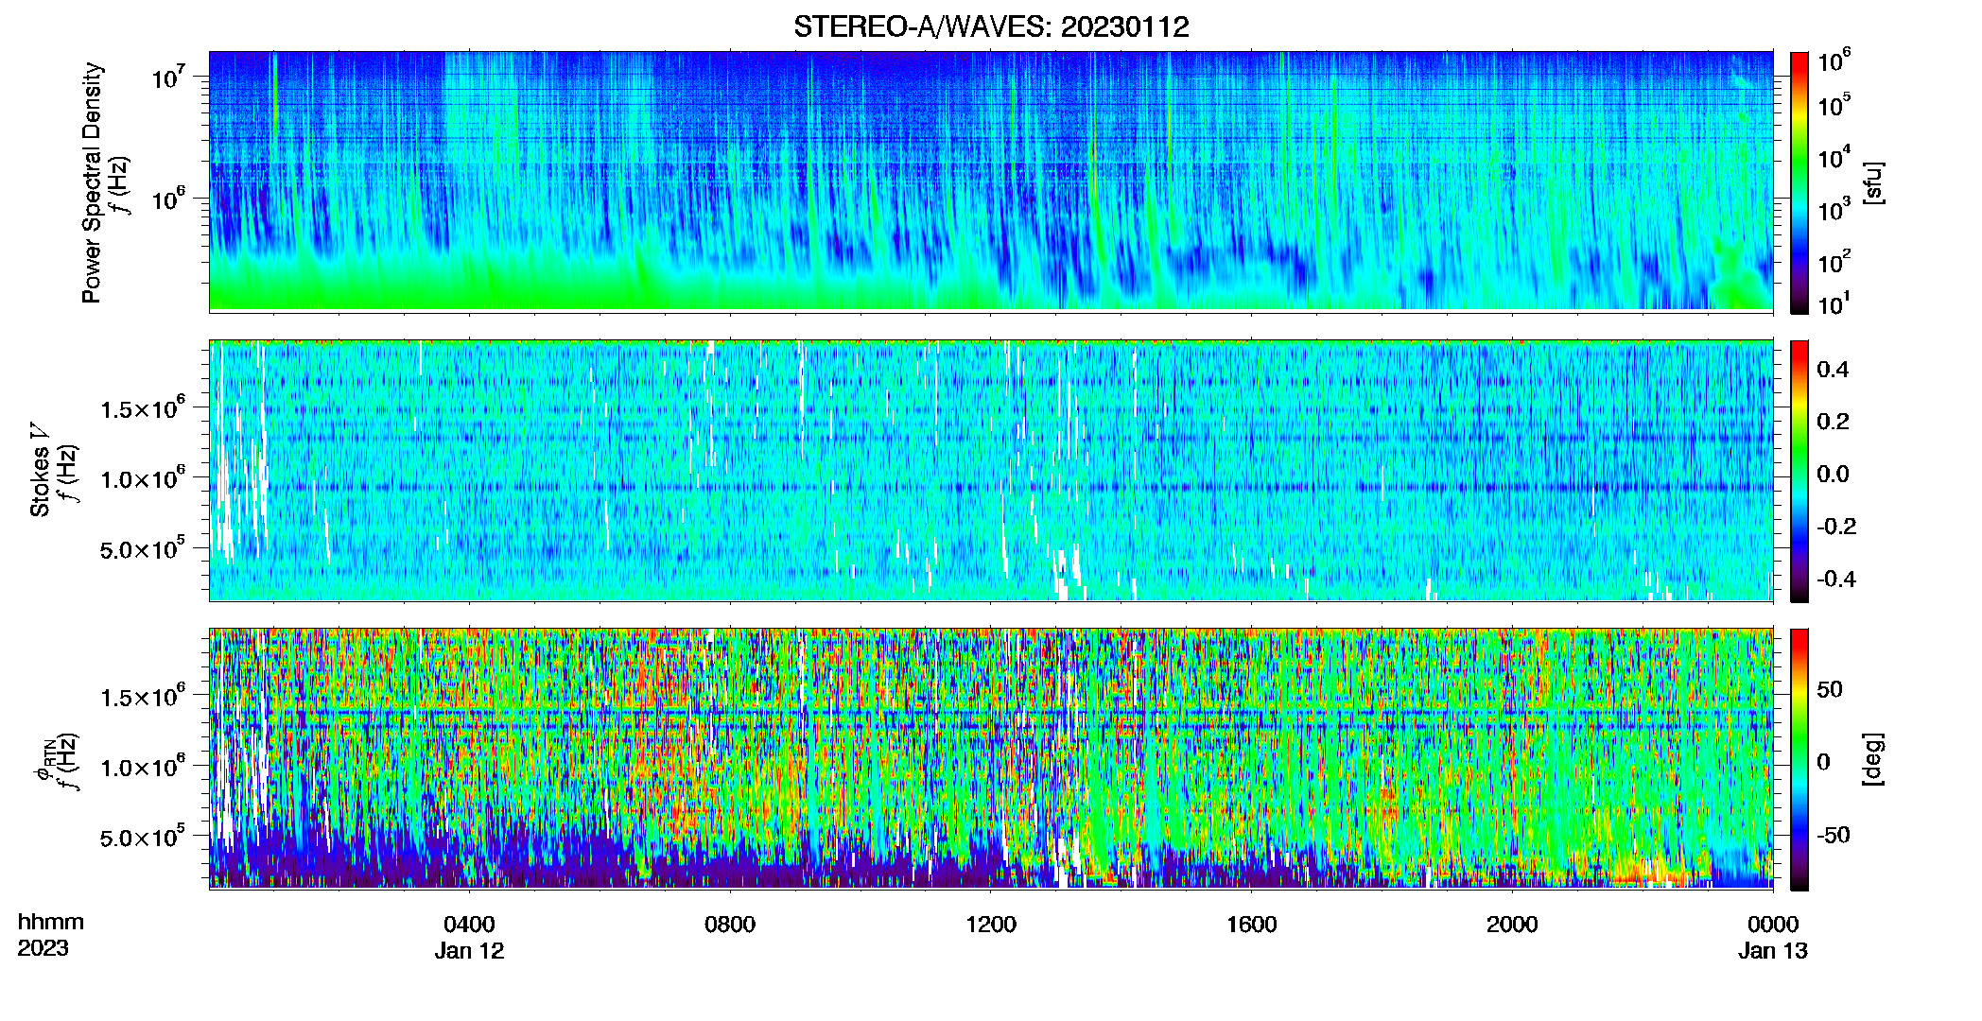Image resolution: width=1982 pixels, height=1021 pixels.
Task: Click the degrees phase colorbar
Action: [x=1799, y=759]
